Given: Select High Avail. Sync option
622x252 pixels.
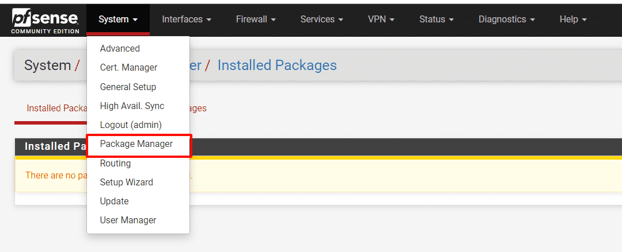Looking at the screenshot, I should pyautogui.click(x=132, y=106).
